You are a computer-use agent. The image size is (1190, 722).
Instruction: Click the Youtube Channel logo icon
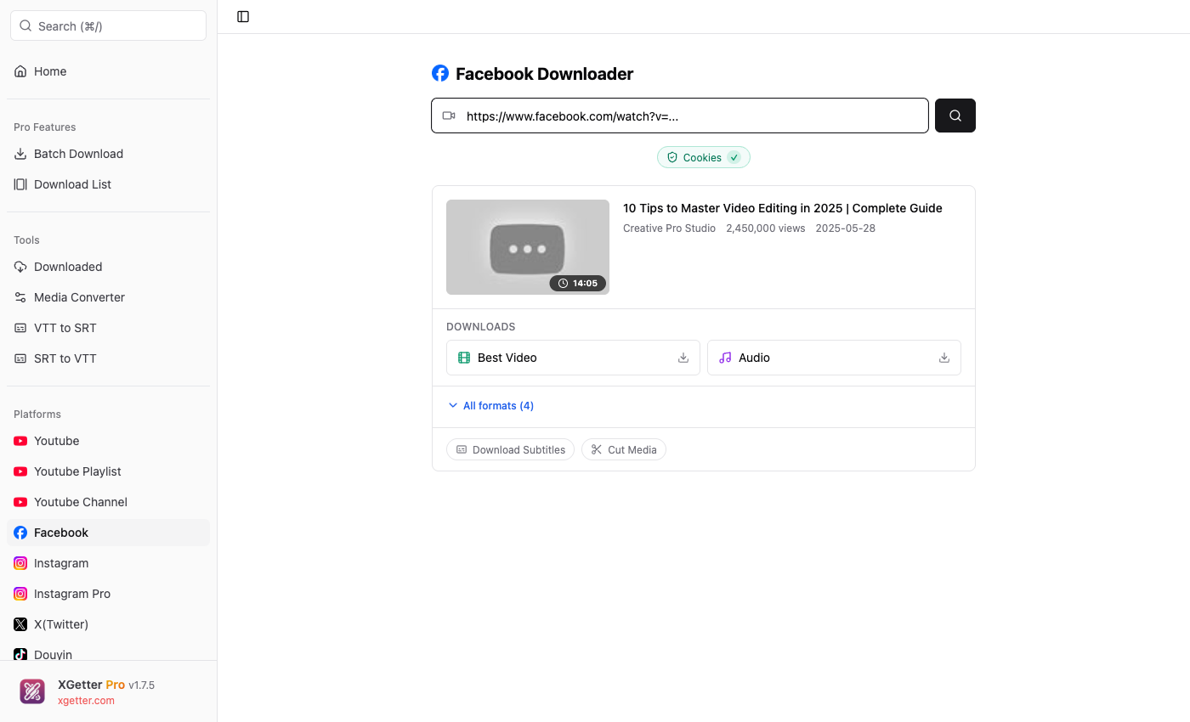click(x=20, y=502)
